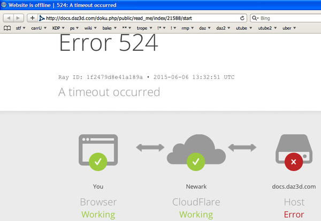Click 'A timeout occurred' text
321x221 pixels.
tap(109, 92)
